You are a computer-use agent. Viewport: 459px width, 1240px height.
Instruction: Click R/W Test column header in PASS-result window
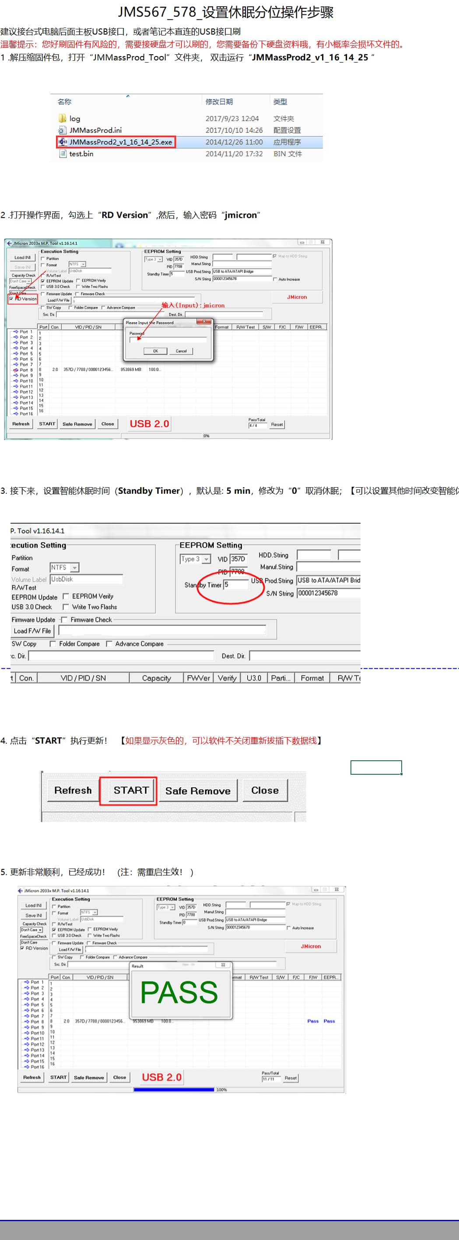(x=259, y=977)
